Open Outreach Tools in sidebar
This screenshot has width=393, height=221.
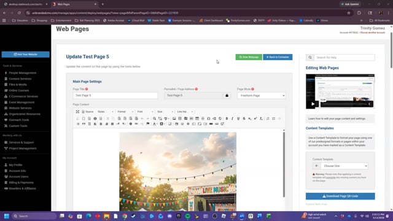point(19,120)
